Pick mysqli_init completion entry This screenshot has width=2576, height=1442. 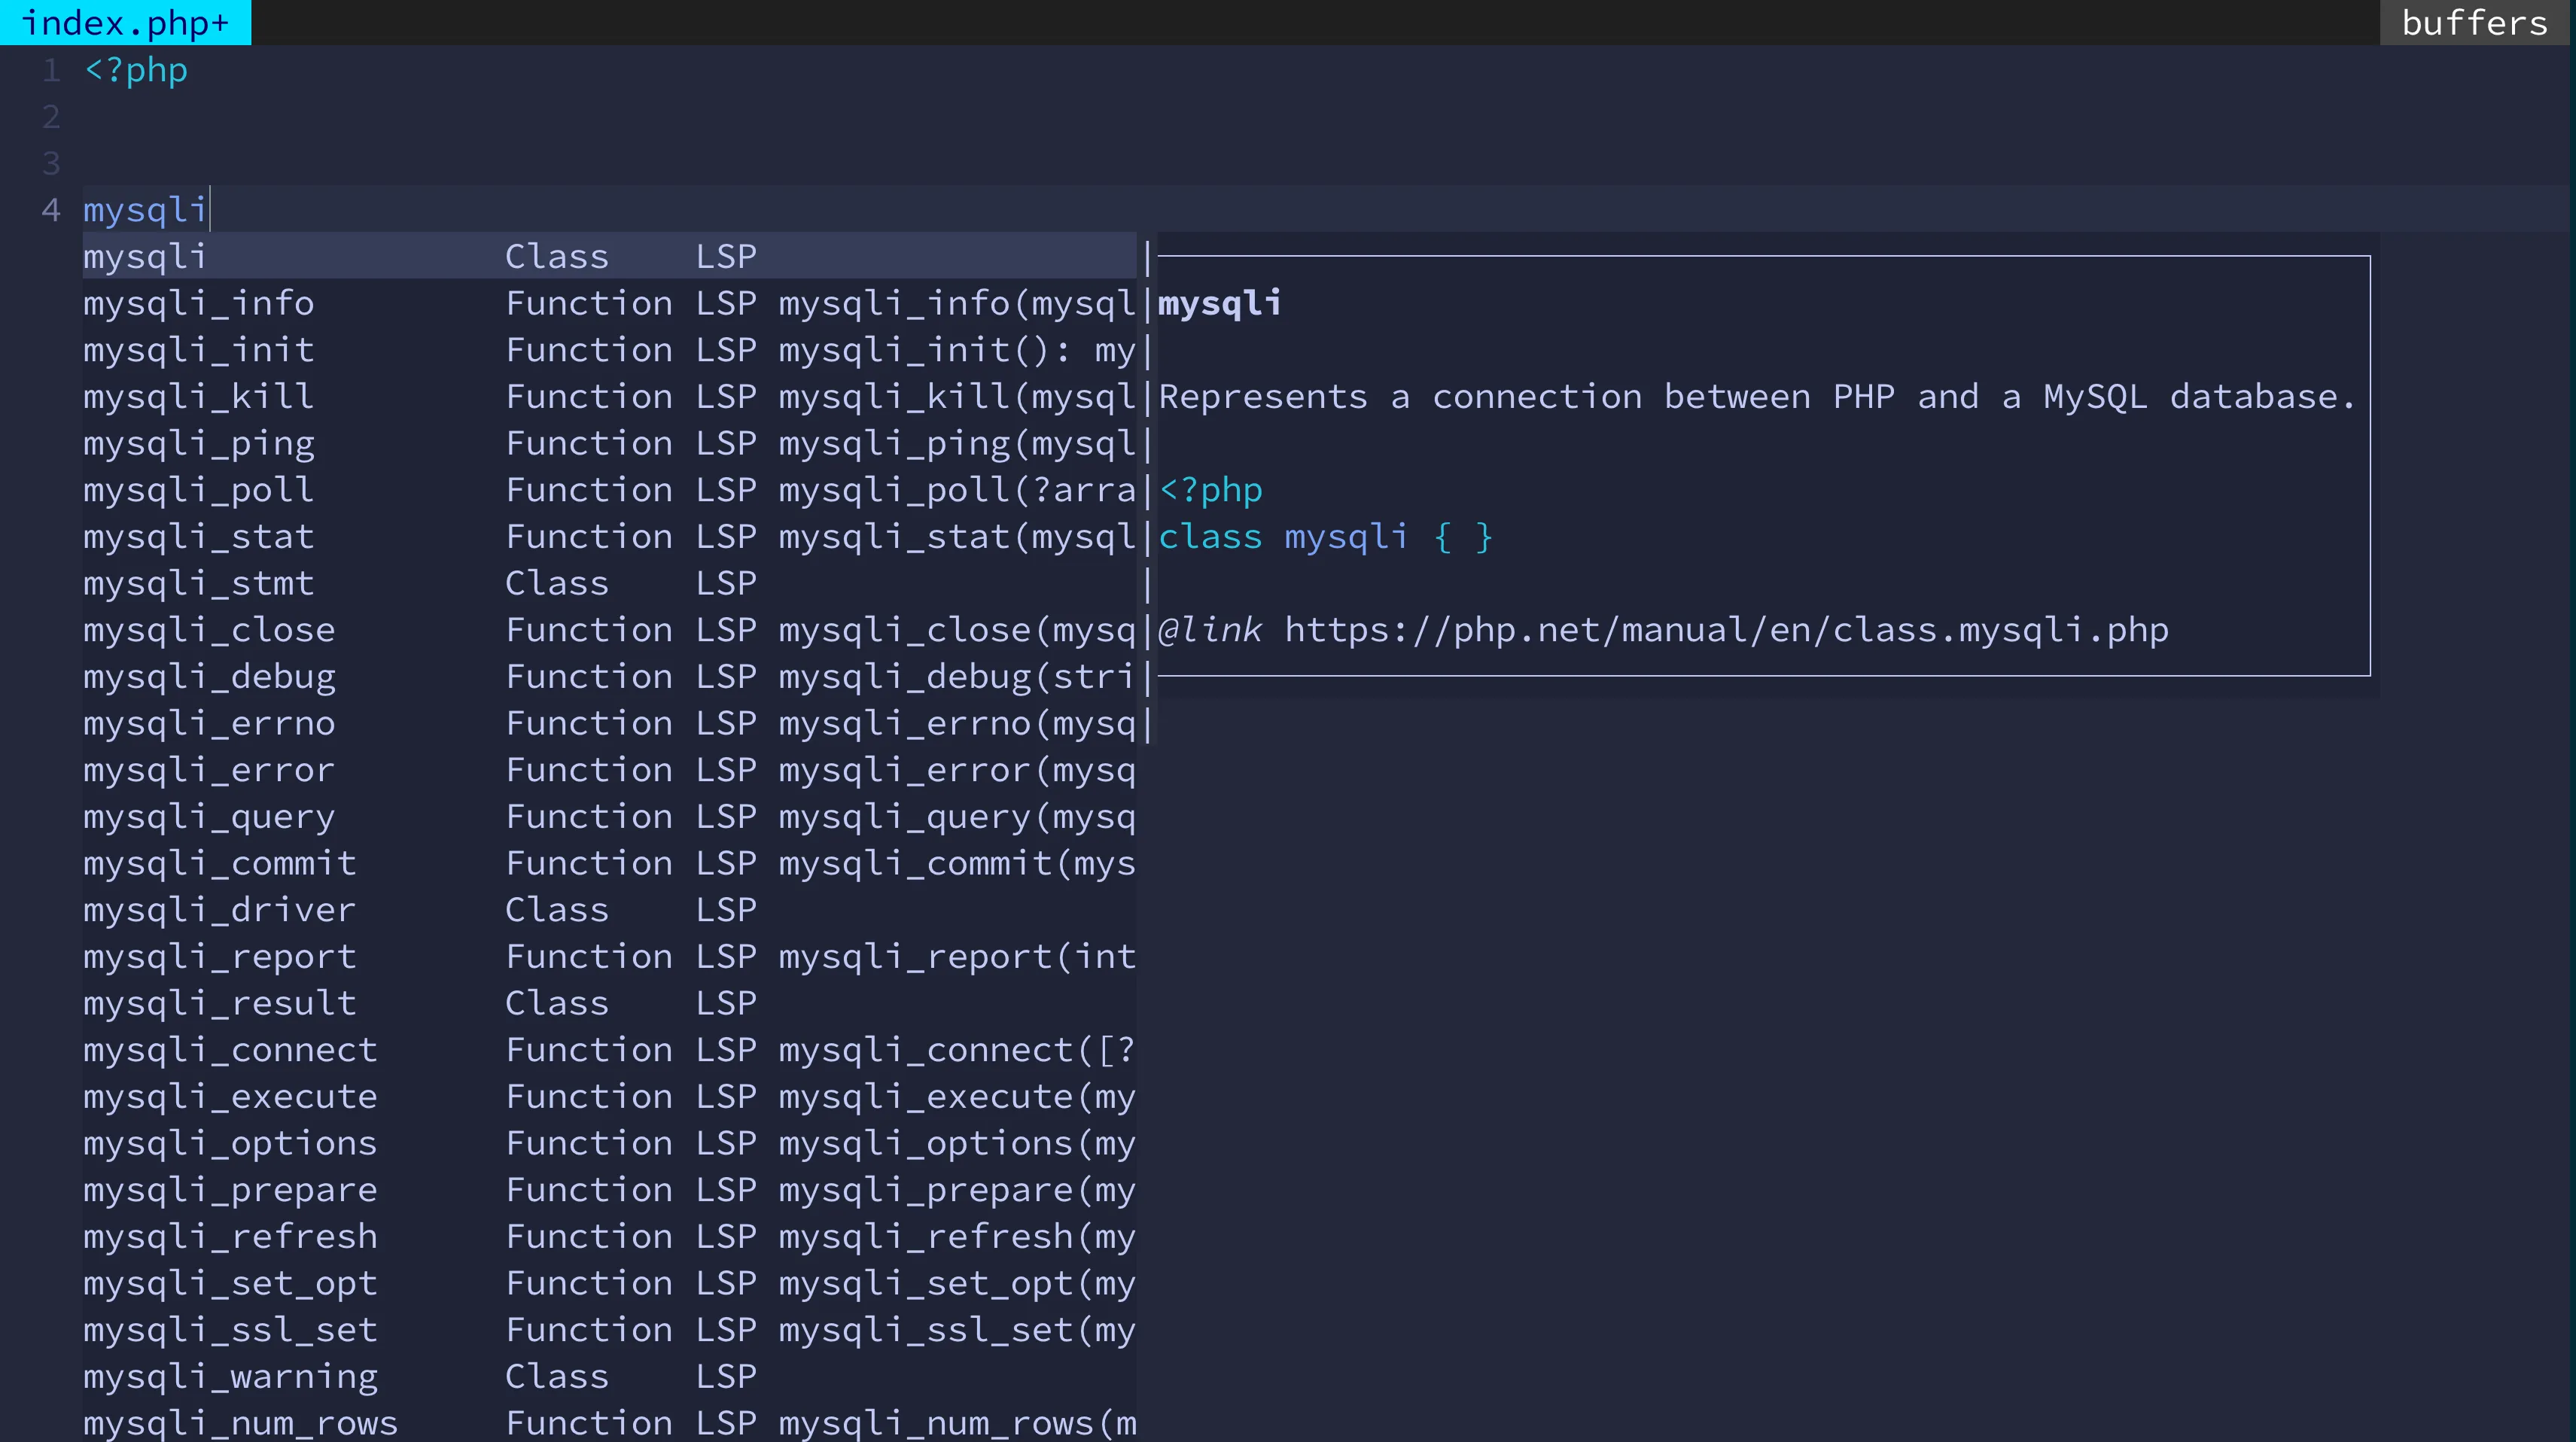click(x=198, y=350)
